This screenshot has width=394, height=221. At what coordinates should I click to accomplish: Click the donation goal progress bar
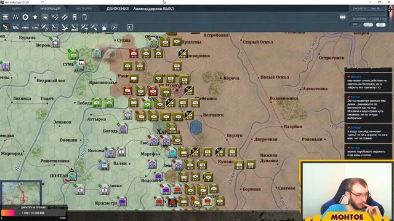pyautogui.click(x=33, y=213)
